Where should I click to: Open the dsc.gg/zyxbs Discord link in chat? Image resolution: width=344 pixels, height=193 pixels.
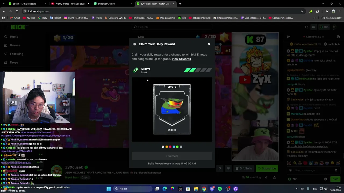tap(303, 55)
